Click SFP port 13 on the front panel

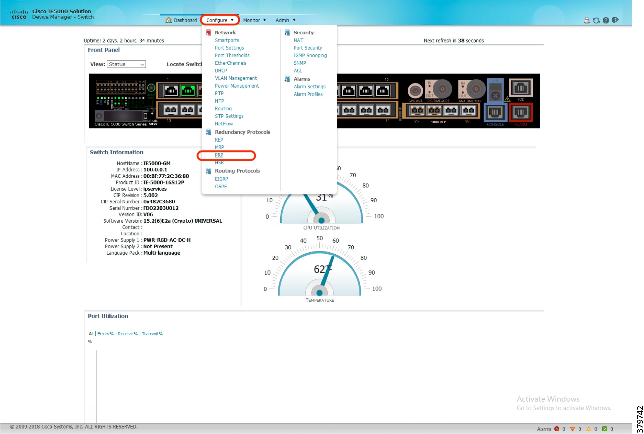click(x=171, y=110)
